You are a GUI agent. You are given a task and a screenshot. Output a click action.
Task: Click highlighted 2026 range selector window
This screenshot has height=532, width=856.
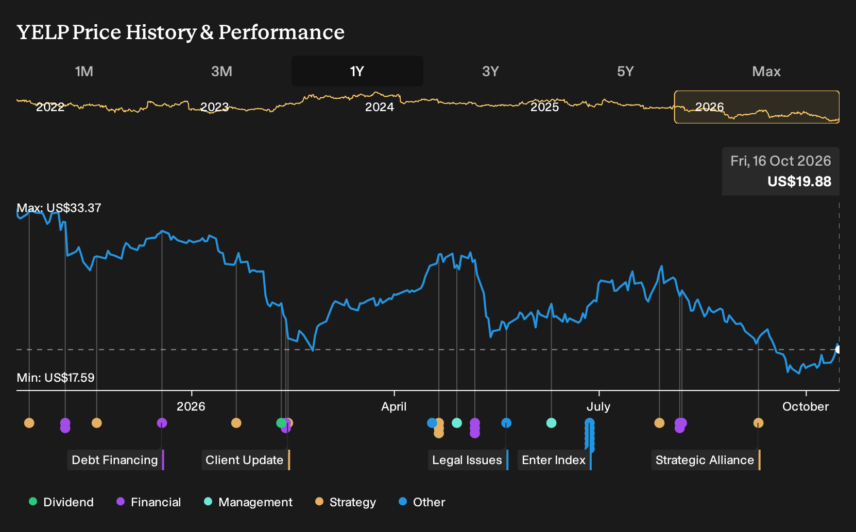(757, 107)
